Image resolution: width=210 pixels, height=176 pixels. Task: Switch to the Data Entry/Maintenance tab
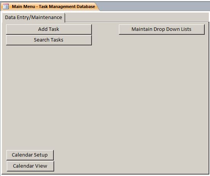pos(34,18)
